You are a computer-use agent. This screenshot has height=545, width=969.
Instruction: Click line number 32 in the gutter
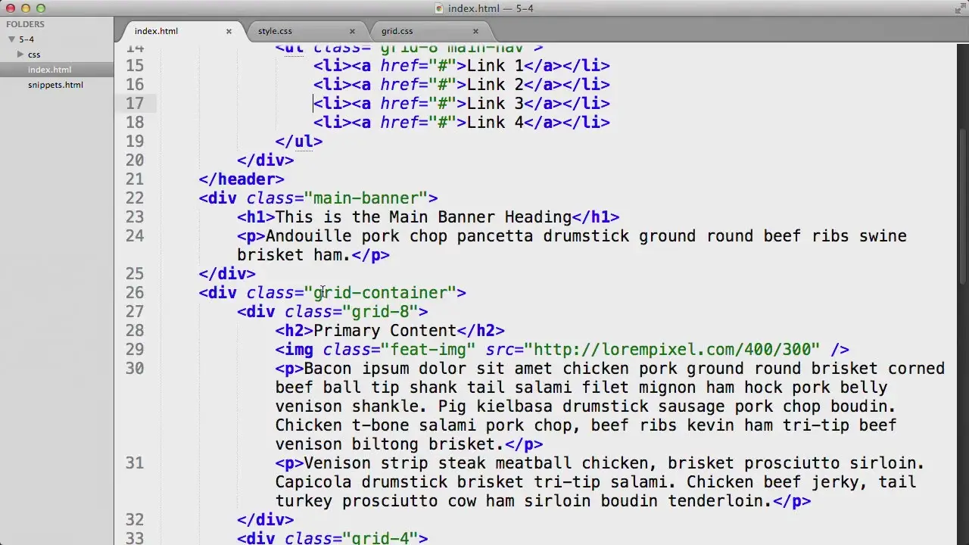(135, 520)
